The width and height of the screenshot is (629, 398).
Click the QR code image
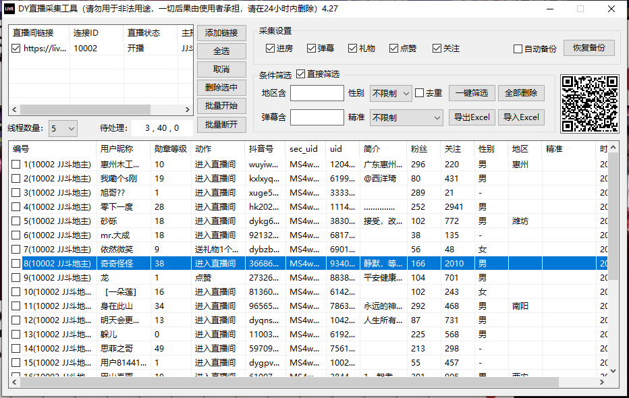(x=589, y=103)
